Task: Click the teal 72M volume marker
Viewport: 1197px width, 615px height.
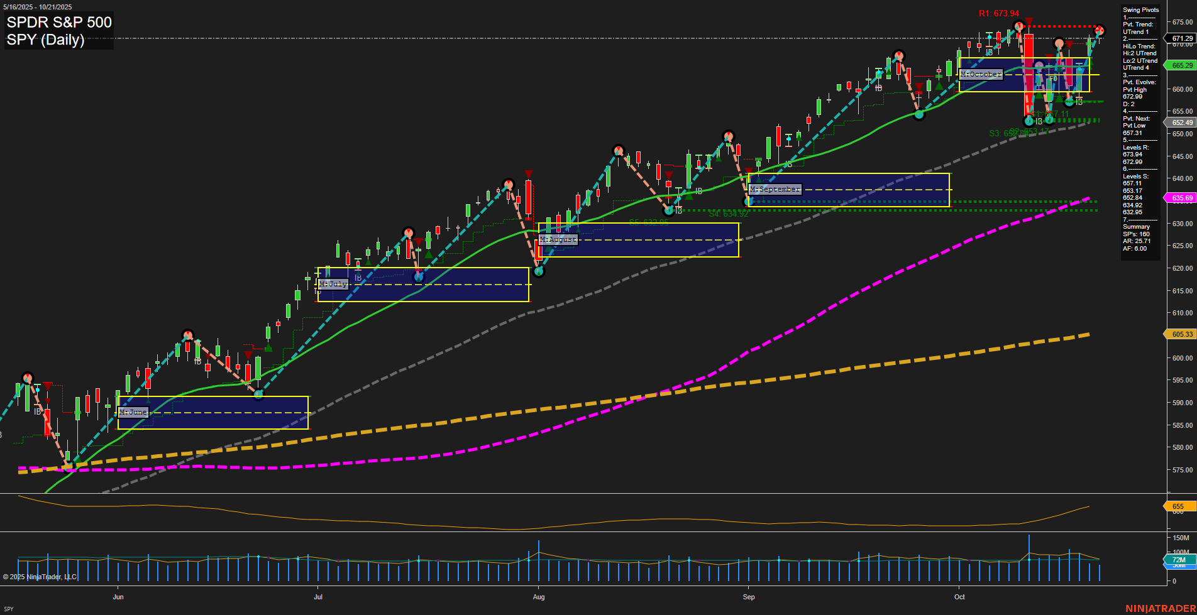Action: click(x=1179, y=560)
